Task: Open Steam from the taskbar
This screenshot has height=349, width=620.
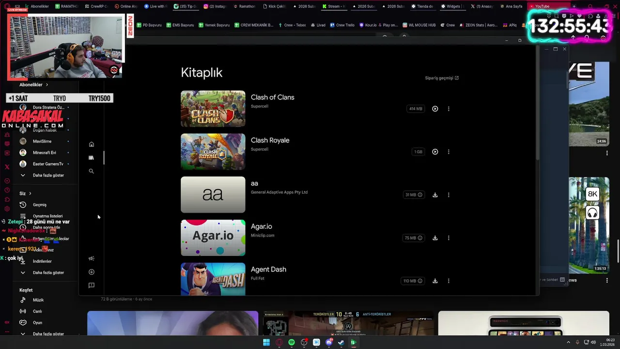Action: click(x=341, y=342)
